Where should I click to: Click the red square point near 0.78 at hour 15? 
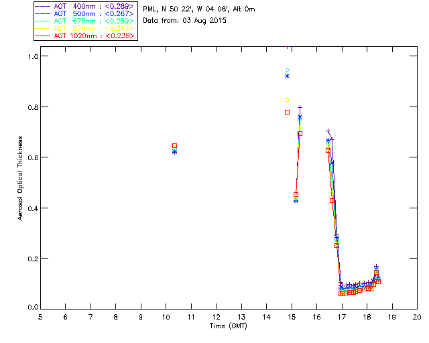click(287, 112)
